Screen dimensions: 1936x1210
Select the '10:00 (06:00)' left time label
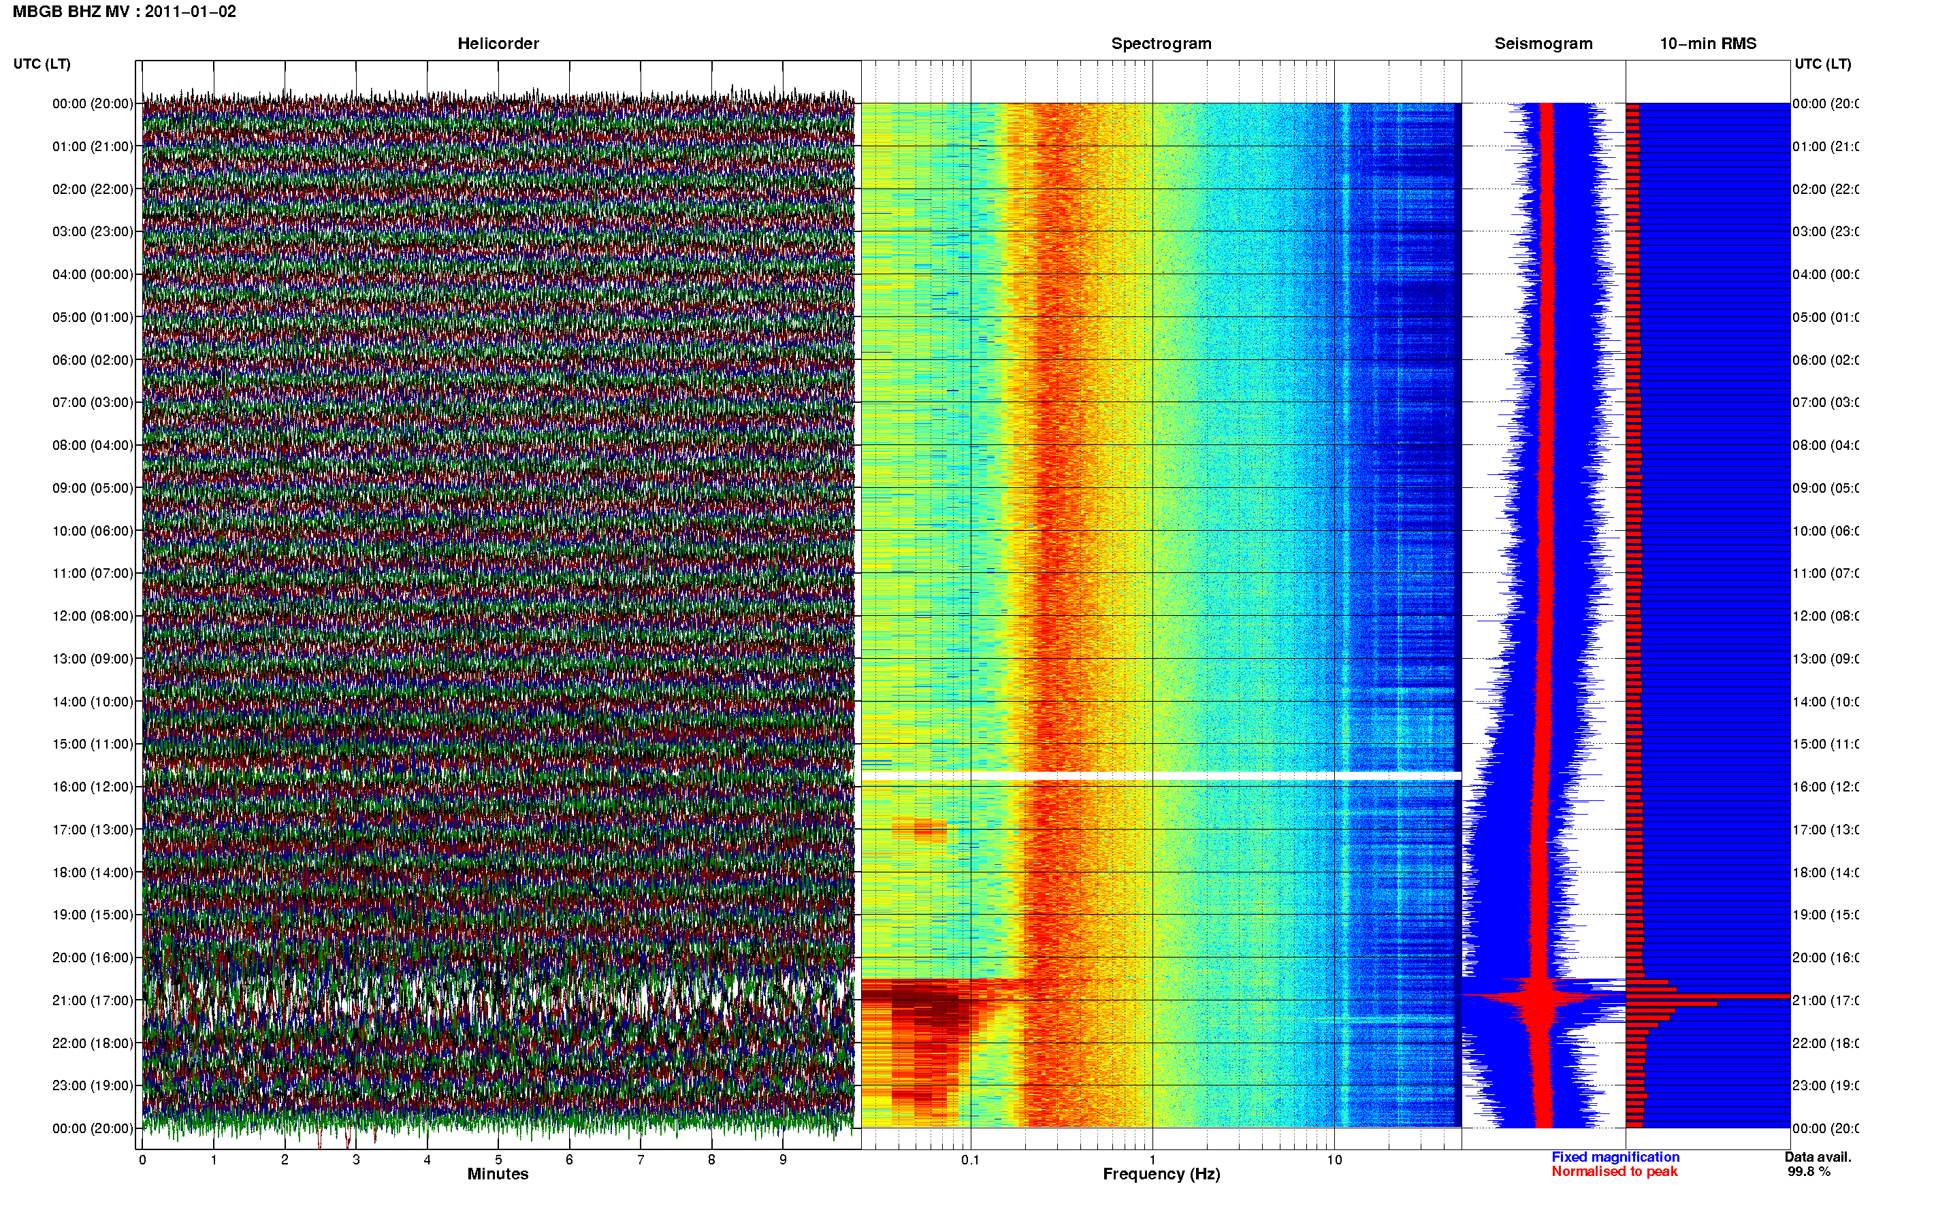coord(93,531)
